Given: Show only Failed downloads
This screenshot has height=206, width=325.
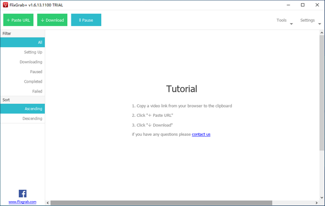Looking at the screenshot, I should coord(23,91).
